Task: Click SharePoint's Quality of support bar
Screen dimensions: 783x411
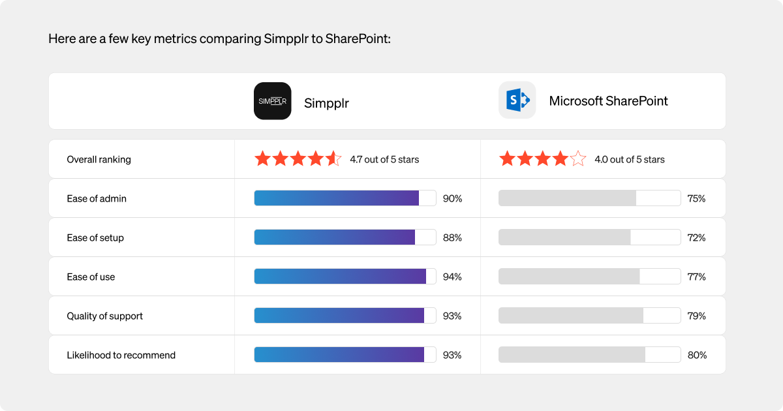Action: [590, 316]
